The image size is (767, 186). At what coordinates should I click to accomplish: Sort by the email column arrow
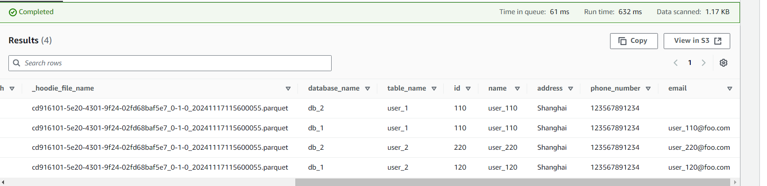point(730,88)
